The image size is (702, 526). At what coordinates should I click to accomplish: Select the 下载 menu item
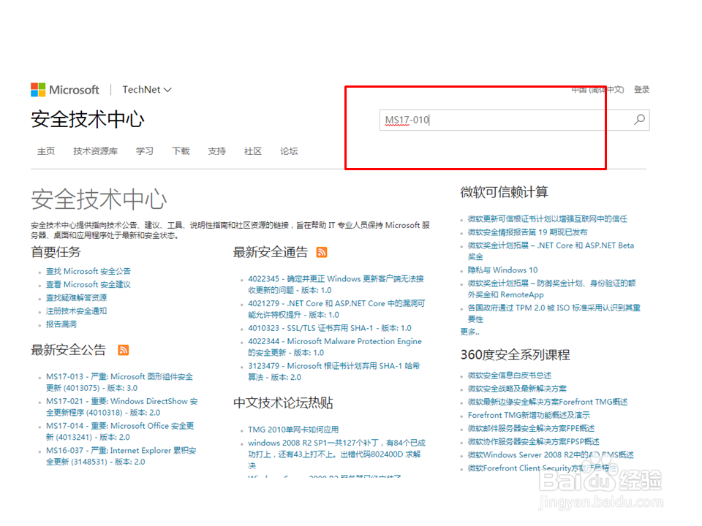(x=181, y=151)
